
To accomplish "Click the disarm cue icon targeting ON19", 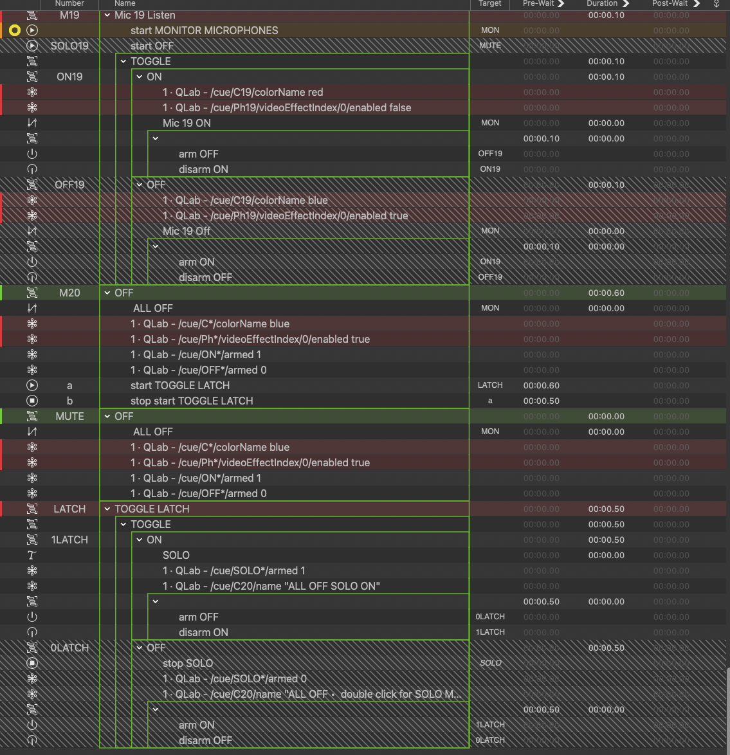I will 32,169.
